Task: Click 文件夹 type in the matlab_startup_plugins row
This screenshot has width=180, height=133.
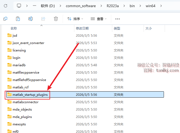Action: (x=119, y=95)
